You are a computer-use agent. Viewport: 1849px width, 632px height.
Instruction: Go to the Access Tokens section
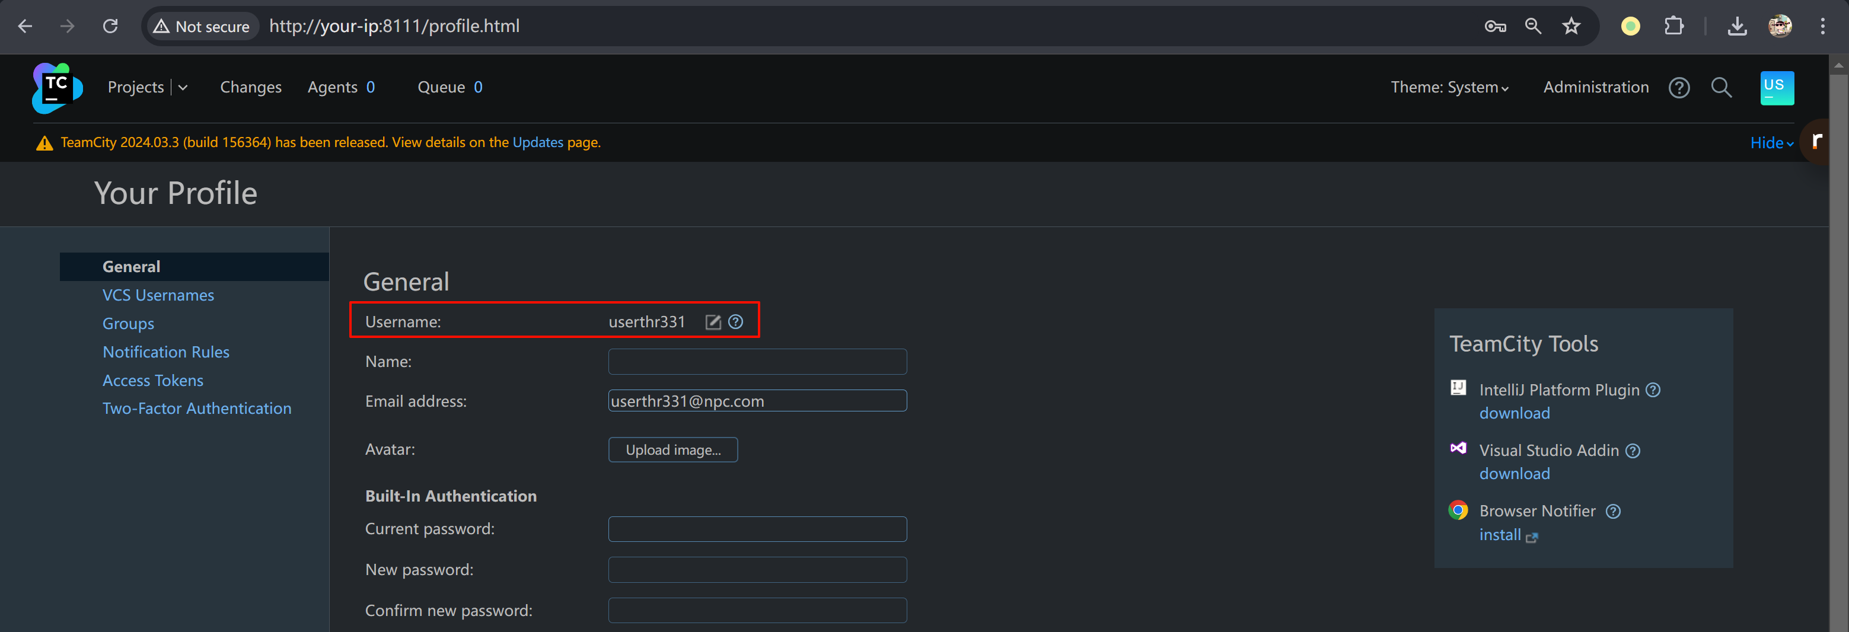tap(153, 380)
